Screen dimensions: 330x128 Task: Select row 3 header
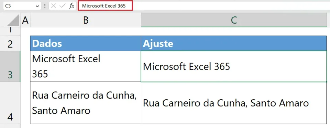pyautogui.click(x=10, y=66)
